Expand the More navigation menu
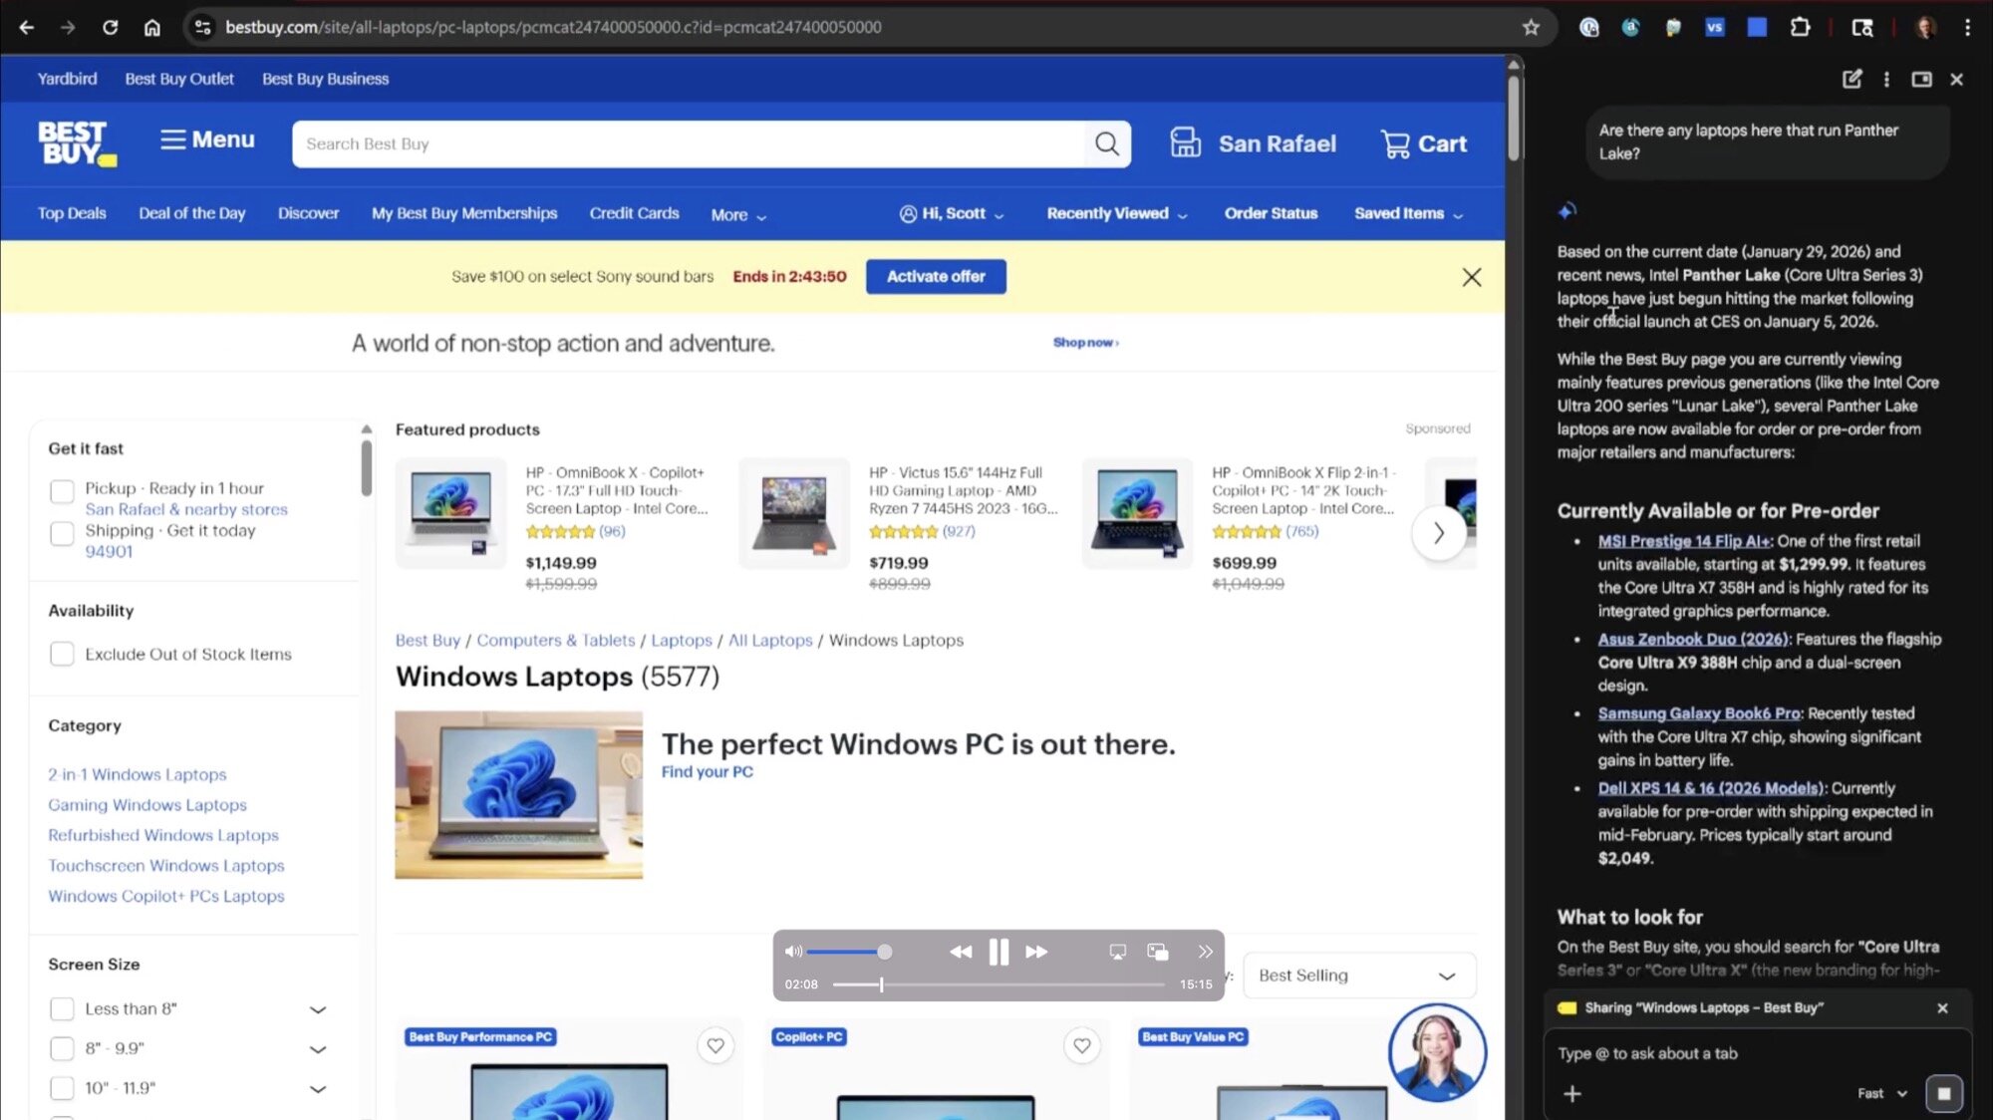The width and height of the screenshot is (1993, 1120). click(738, 215)
